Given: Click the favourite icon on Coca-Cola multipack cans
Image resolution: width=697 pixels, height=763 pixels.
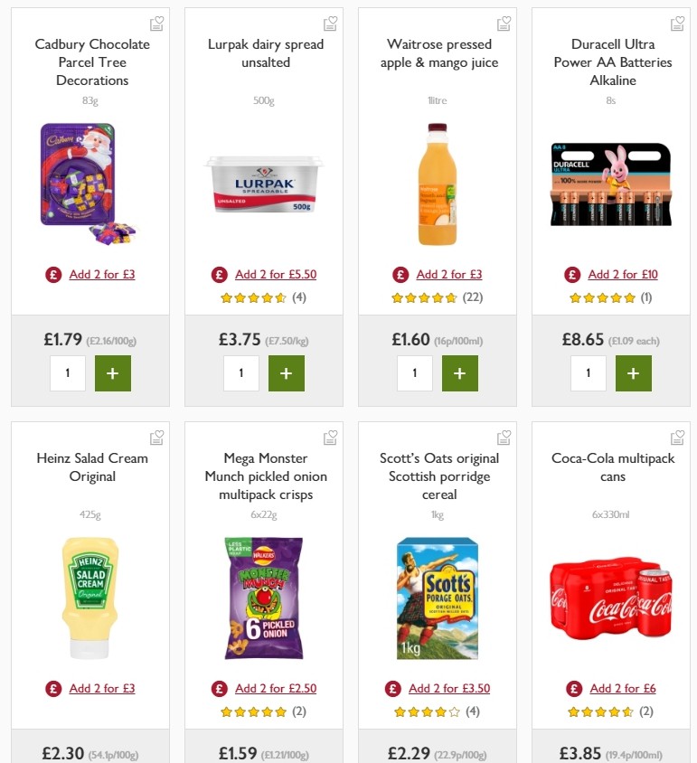Looking at the screenshot, I should pyautogui.click(x=677, y=438).
